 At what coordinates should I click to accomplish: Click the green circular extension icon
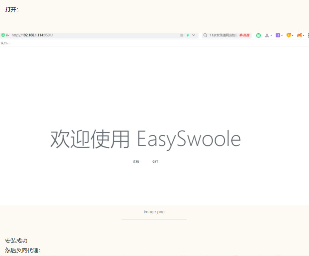258,35
